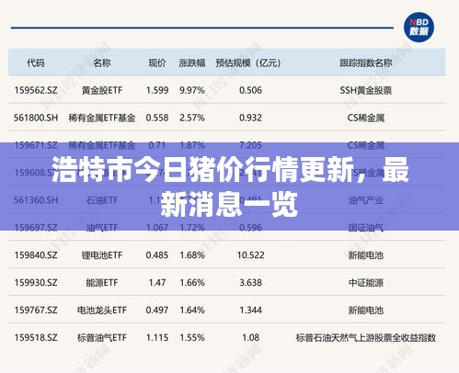Click the name 锂电池ETF

[x=102, y=255]
